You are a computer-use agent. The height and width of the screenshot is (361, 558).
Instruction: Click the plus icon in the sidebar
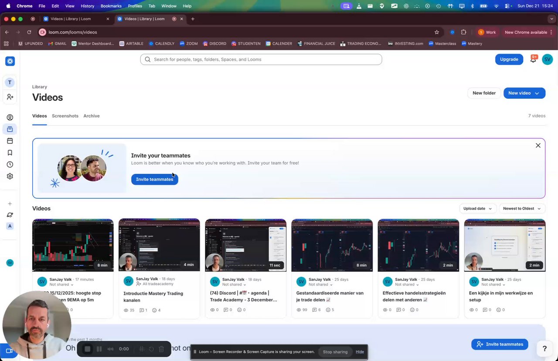[x=10, y=204]
